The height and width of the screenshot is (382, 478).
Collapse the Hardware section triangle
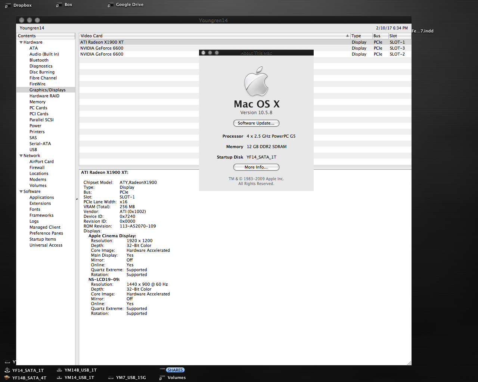[x=21, y=42]
